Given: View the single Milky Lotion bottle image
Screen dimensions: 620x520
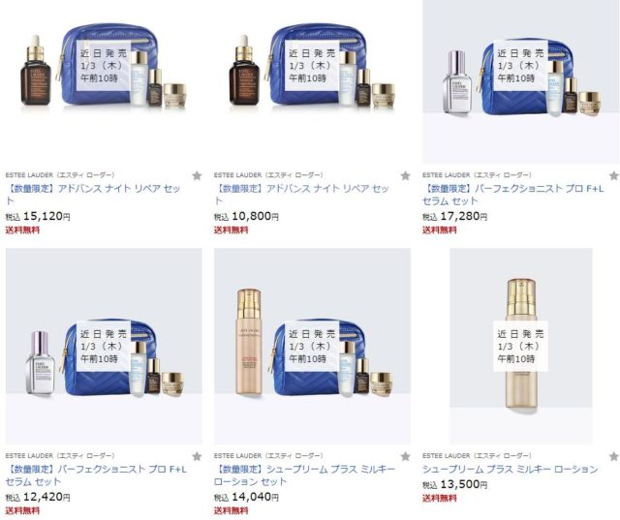Looking at the screenshot, I should pyautogui.click(x=521, y=346).
